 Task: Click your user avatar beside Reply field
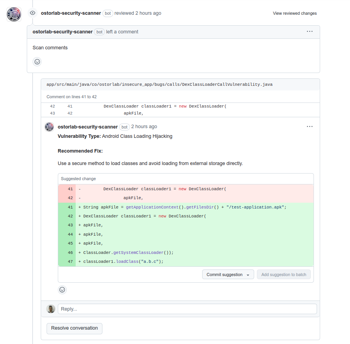coord(51,309)
